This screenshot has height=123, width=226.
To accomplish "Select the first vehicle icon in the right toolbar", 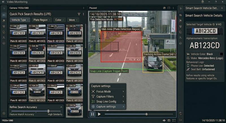I will (181, 15).
